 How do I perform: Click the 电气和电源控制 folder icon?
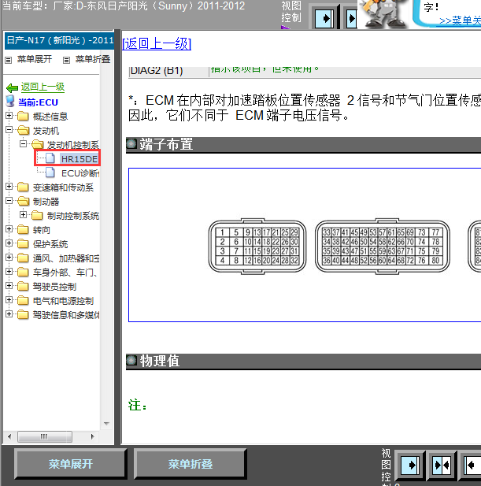point(23,301)
